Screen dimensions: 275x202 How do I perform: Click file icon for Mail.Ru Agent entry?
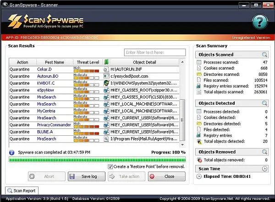(x=106, y=139)
